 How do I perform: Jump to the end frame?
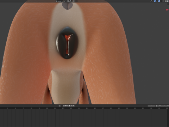pyautogui.click(x=74, y=106)
